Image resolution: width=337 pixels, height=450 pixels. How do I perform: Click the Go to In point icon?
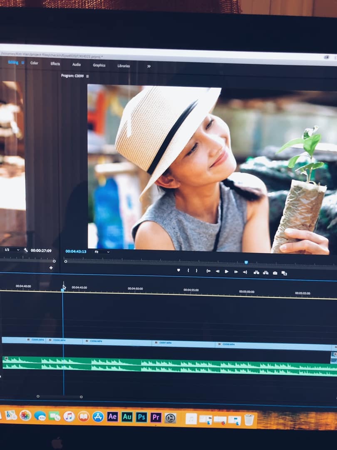(208, 271)
